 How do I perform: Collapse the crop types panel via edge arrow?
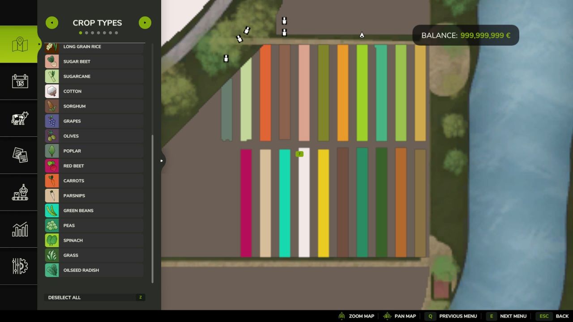coord(162,160)
